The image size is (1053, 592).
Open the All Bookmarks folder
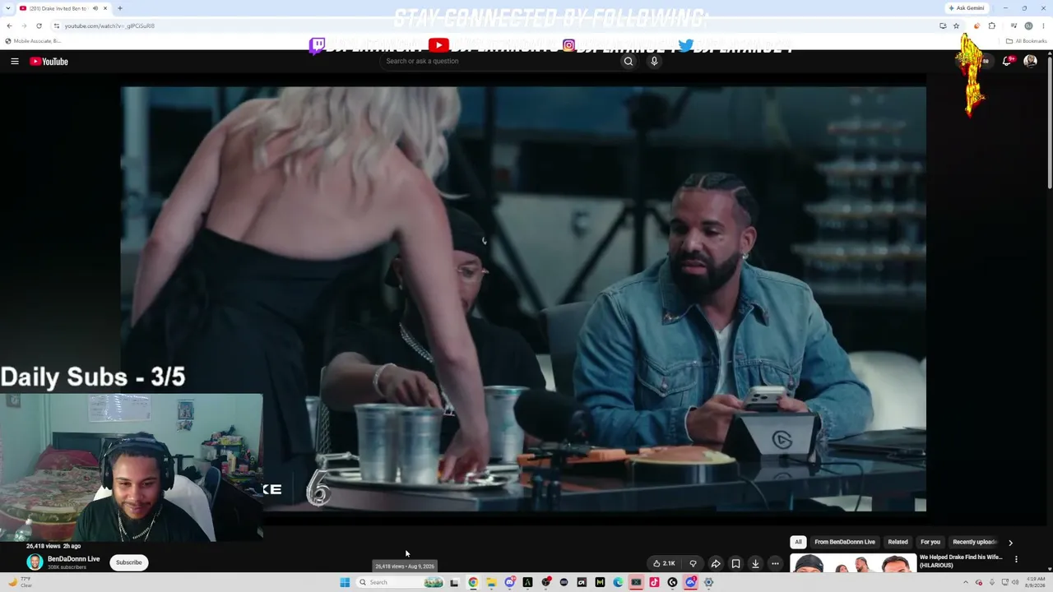click(1025, 41)
